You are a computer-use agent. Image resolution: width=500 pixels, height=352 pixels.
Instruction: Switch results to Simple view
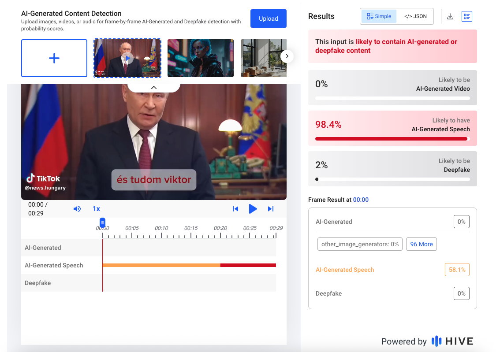click(379, 16)
